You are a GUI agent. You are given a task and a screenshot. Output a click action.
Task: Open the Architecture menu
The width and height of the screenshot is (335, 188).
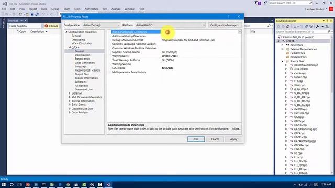coord(92,9)
